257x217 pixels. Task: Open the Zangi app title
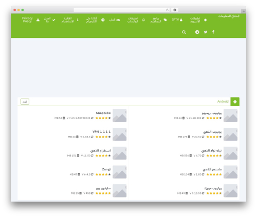[106, 169]
